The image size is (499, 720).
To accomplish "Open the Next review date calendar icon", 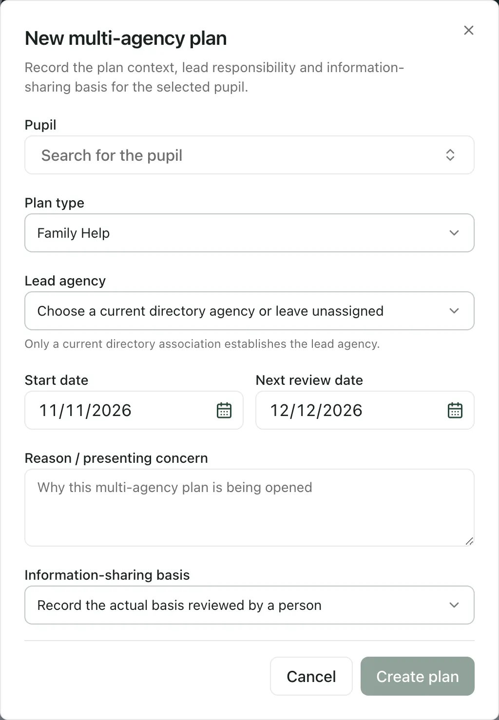I will [455, 410].
